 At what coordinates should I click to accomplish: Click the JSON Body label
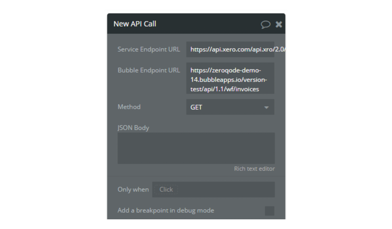pos(133,128)
